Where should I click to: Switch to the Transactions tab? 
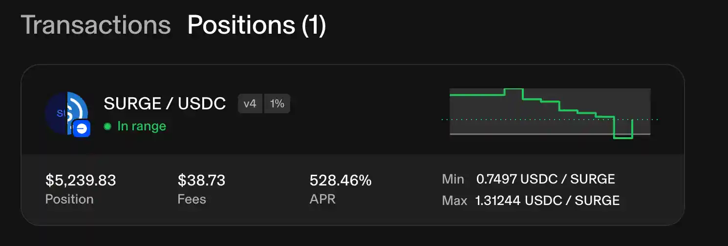tap(96, 25)
